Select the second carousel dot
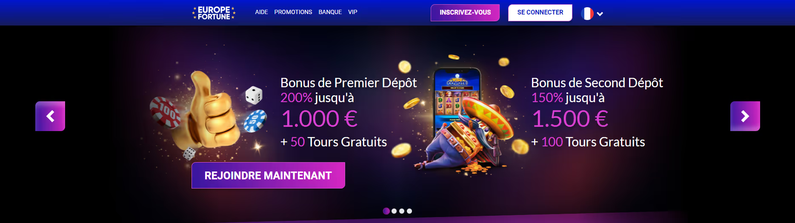This screenshot has height=223, width=795. (394, 211)
